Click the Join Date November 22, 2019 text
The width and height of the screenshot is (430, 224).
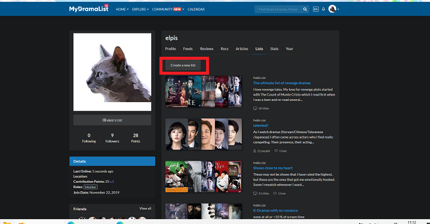pos(96,192)
